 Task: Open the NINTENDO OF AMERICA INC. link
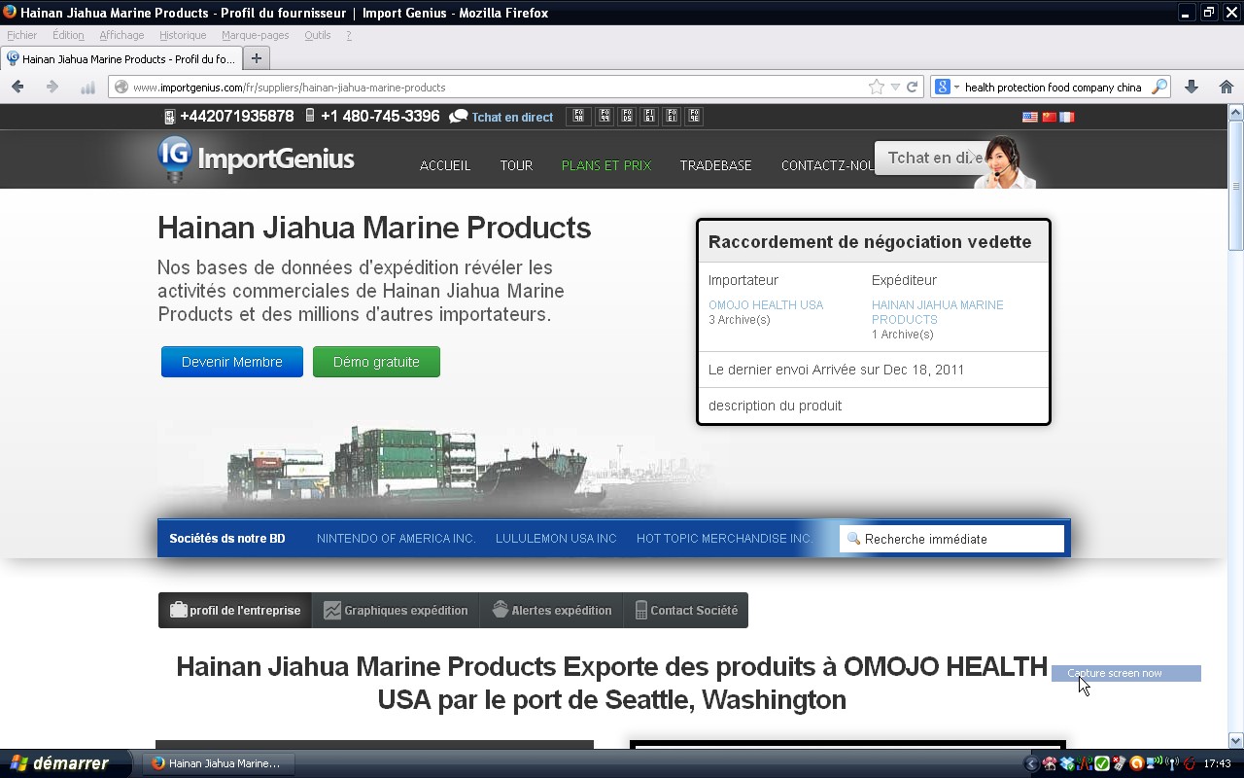(397, 539)
